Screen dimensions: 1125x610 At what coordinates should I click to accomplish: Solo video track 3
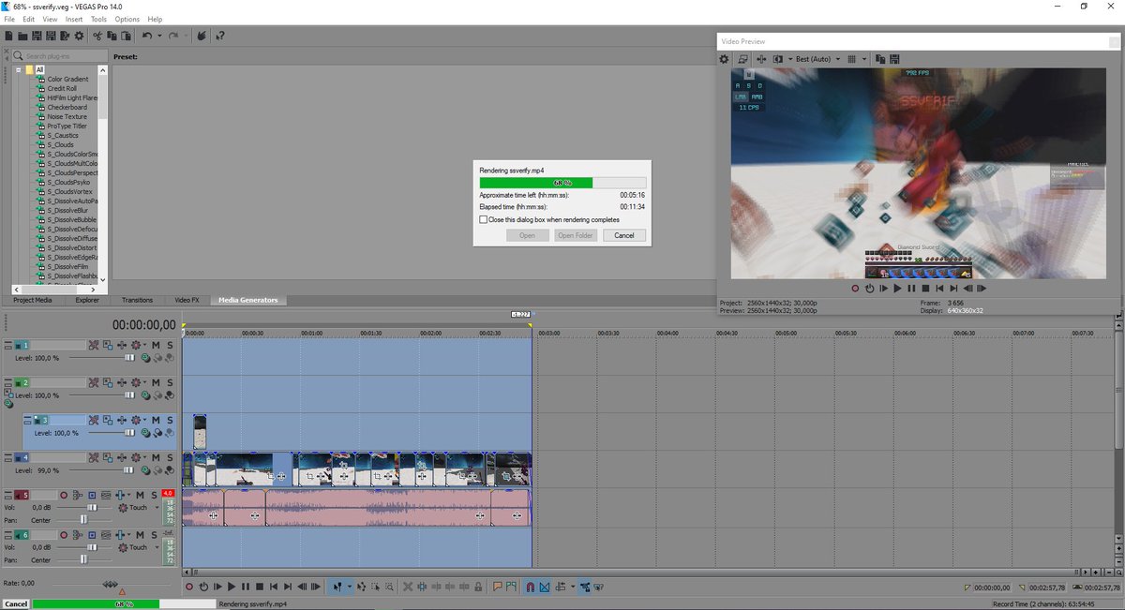[170, 420]
